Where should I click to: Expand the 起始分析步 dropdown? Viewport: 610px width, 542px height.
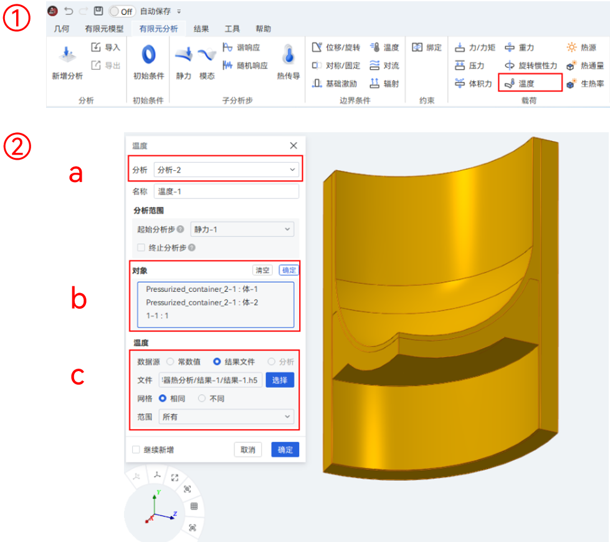pyautogui.click(x=242, y=229)
